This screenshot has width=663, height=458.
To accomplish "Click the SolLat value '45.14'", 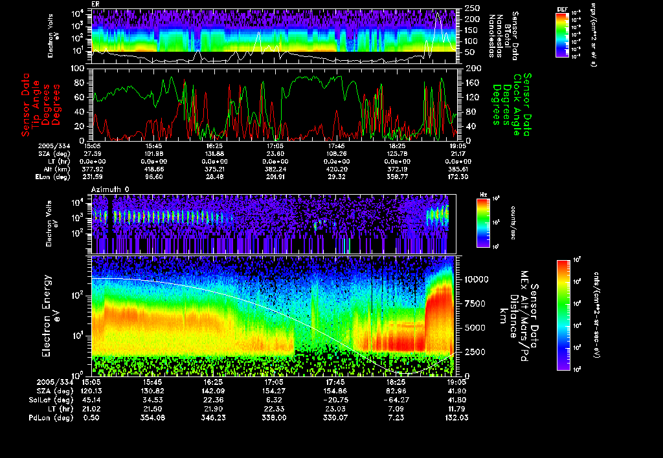I will [x=91, y=400].
